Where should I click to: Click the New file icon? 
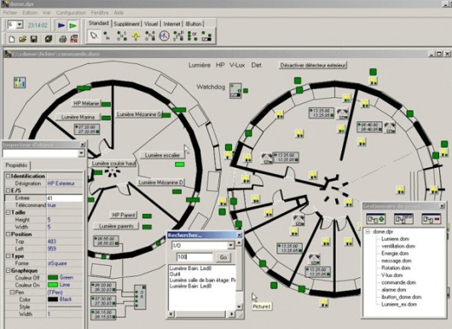pyautogui.click(x=12, y=39)
